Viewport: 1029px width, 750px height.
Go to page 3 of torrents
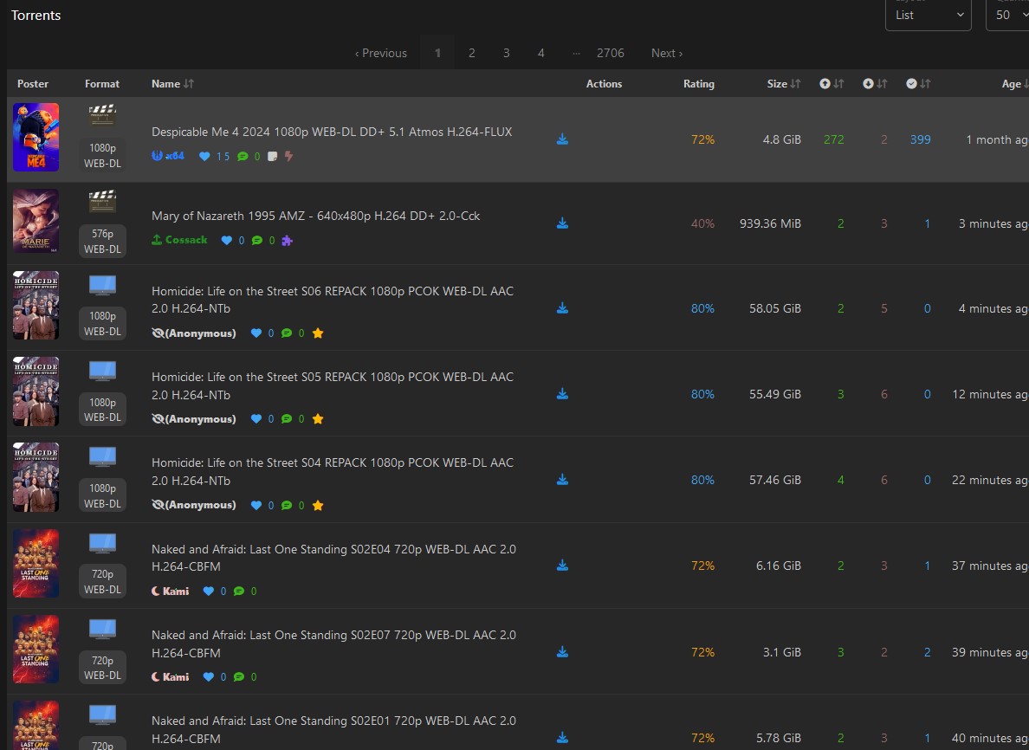[x=507, y=53]
